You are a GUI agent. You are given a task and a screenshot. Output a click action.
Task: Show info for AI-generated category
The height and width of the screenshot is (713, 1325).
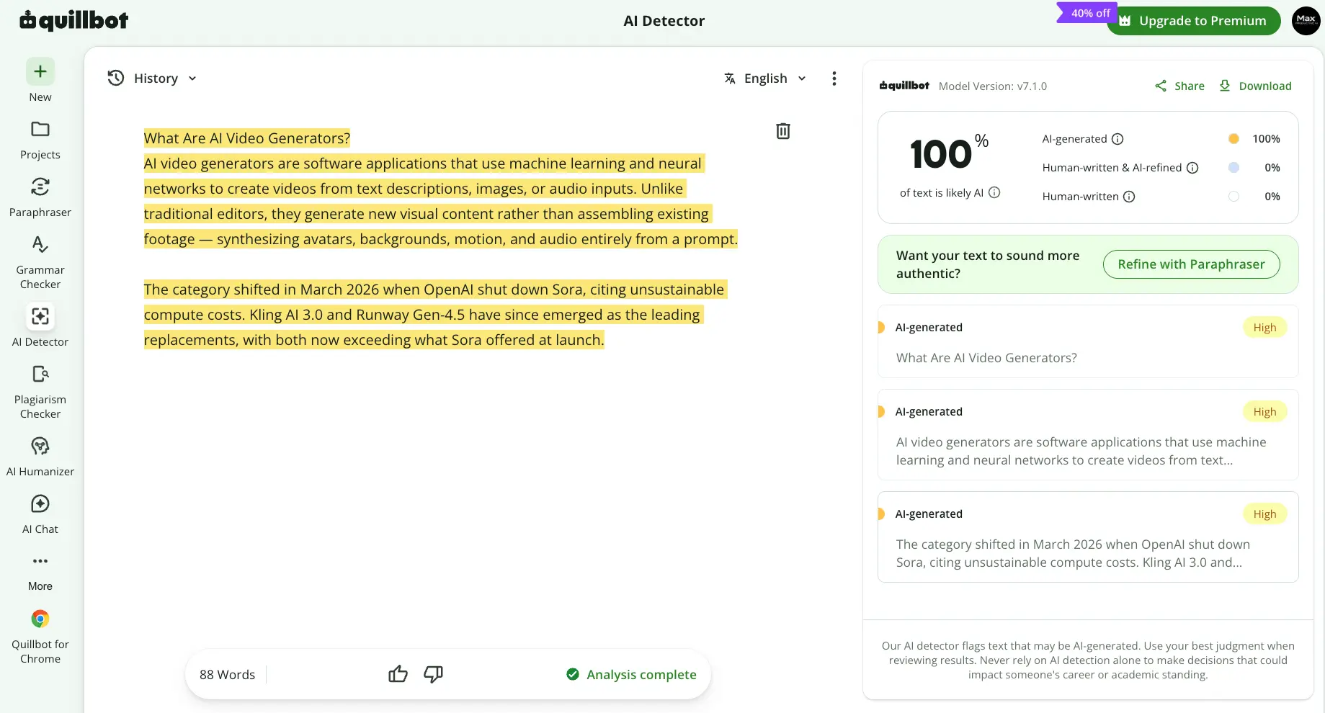click(1117, 139)
